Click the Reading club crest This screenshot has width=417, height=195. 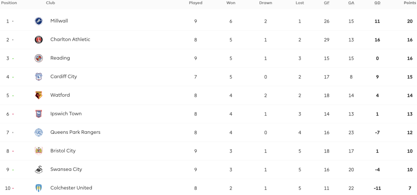39,58
